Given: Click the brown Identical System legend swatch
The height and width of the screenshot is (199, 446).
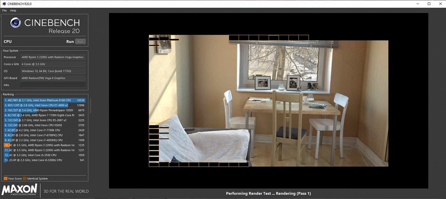Looking at the screenshot, I should 25,178.
